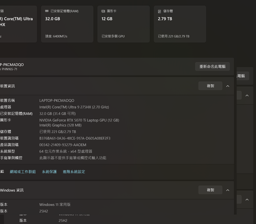Open 進階系統設定 link
Screen dimensions: 256x224
(x=74, y=172)
